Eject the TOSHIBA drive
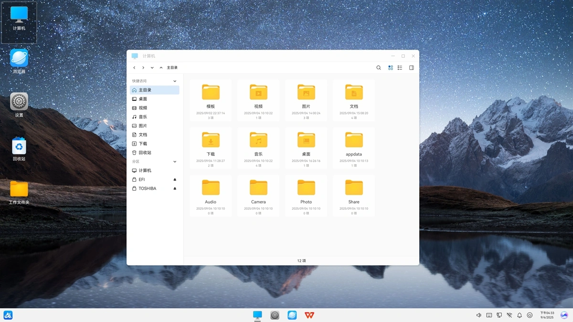 tap(175, 188)
